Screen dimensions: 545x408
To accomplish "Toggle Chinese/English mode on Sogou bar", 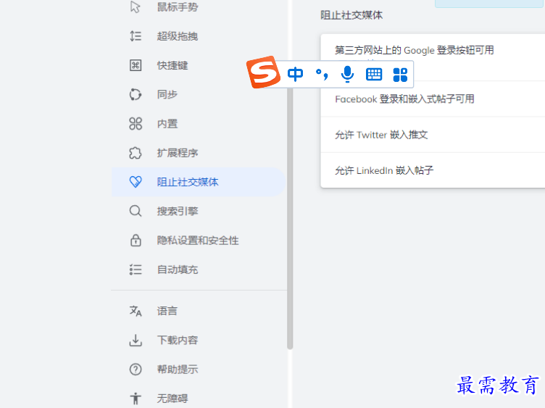I will (295, 75).
